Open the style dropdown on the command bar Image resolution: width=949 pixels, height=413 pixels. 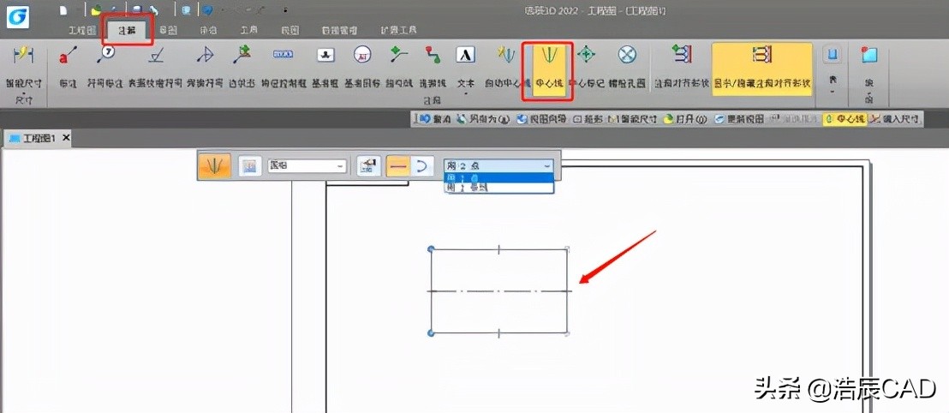[307, 165]
